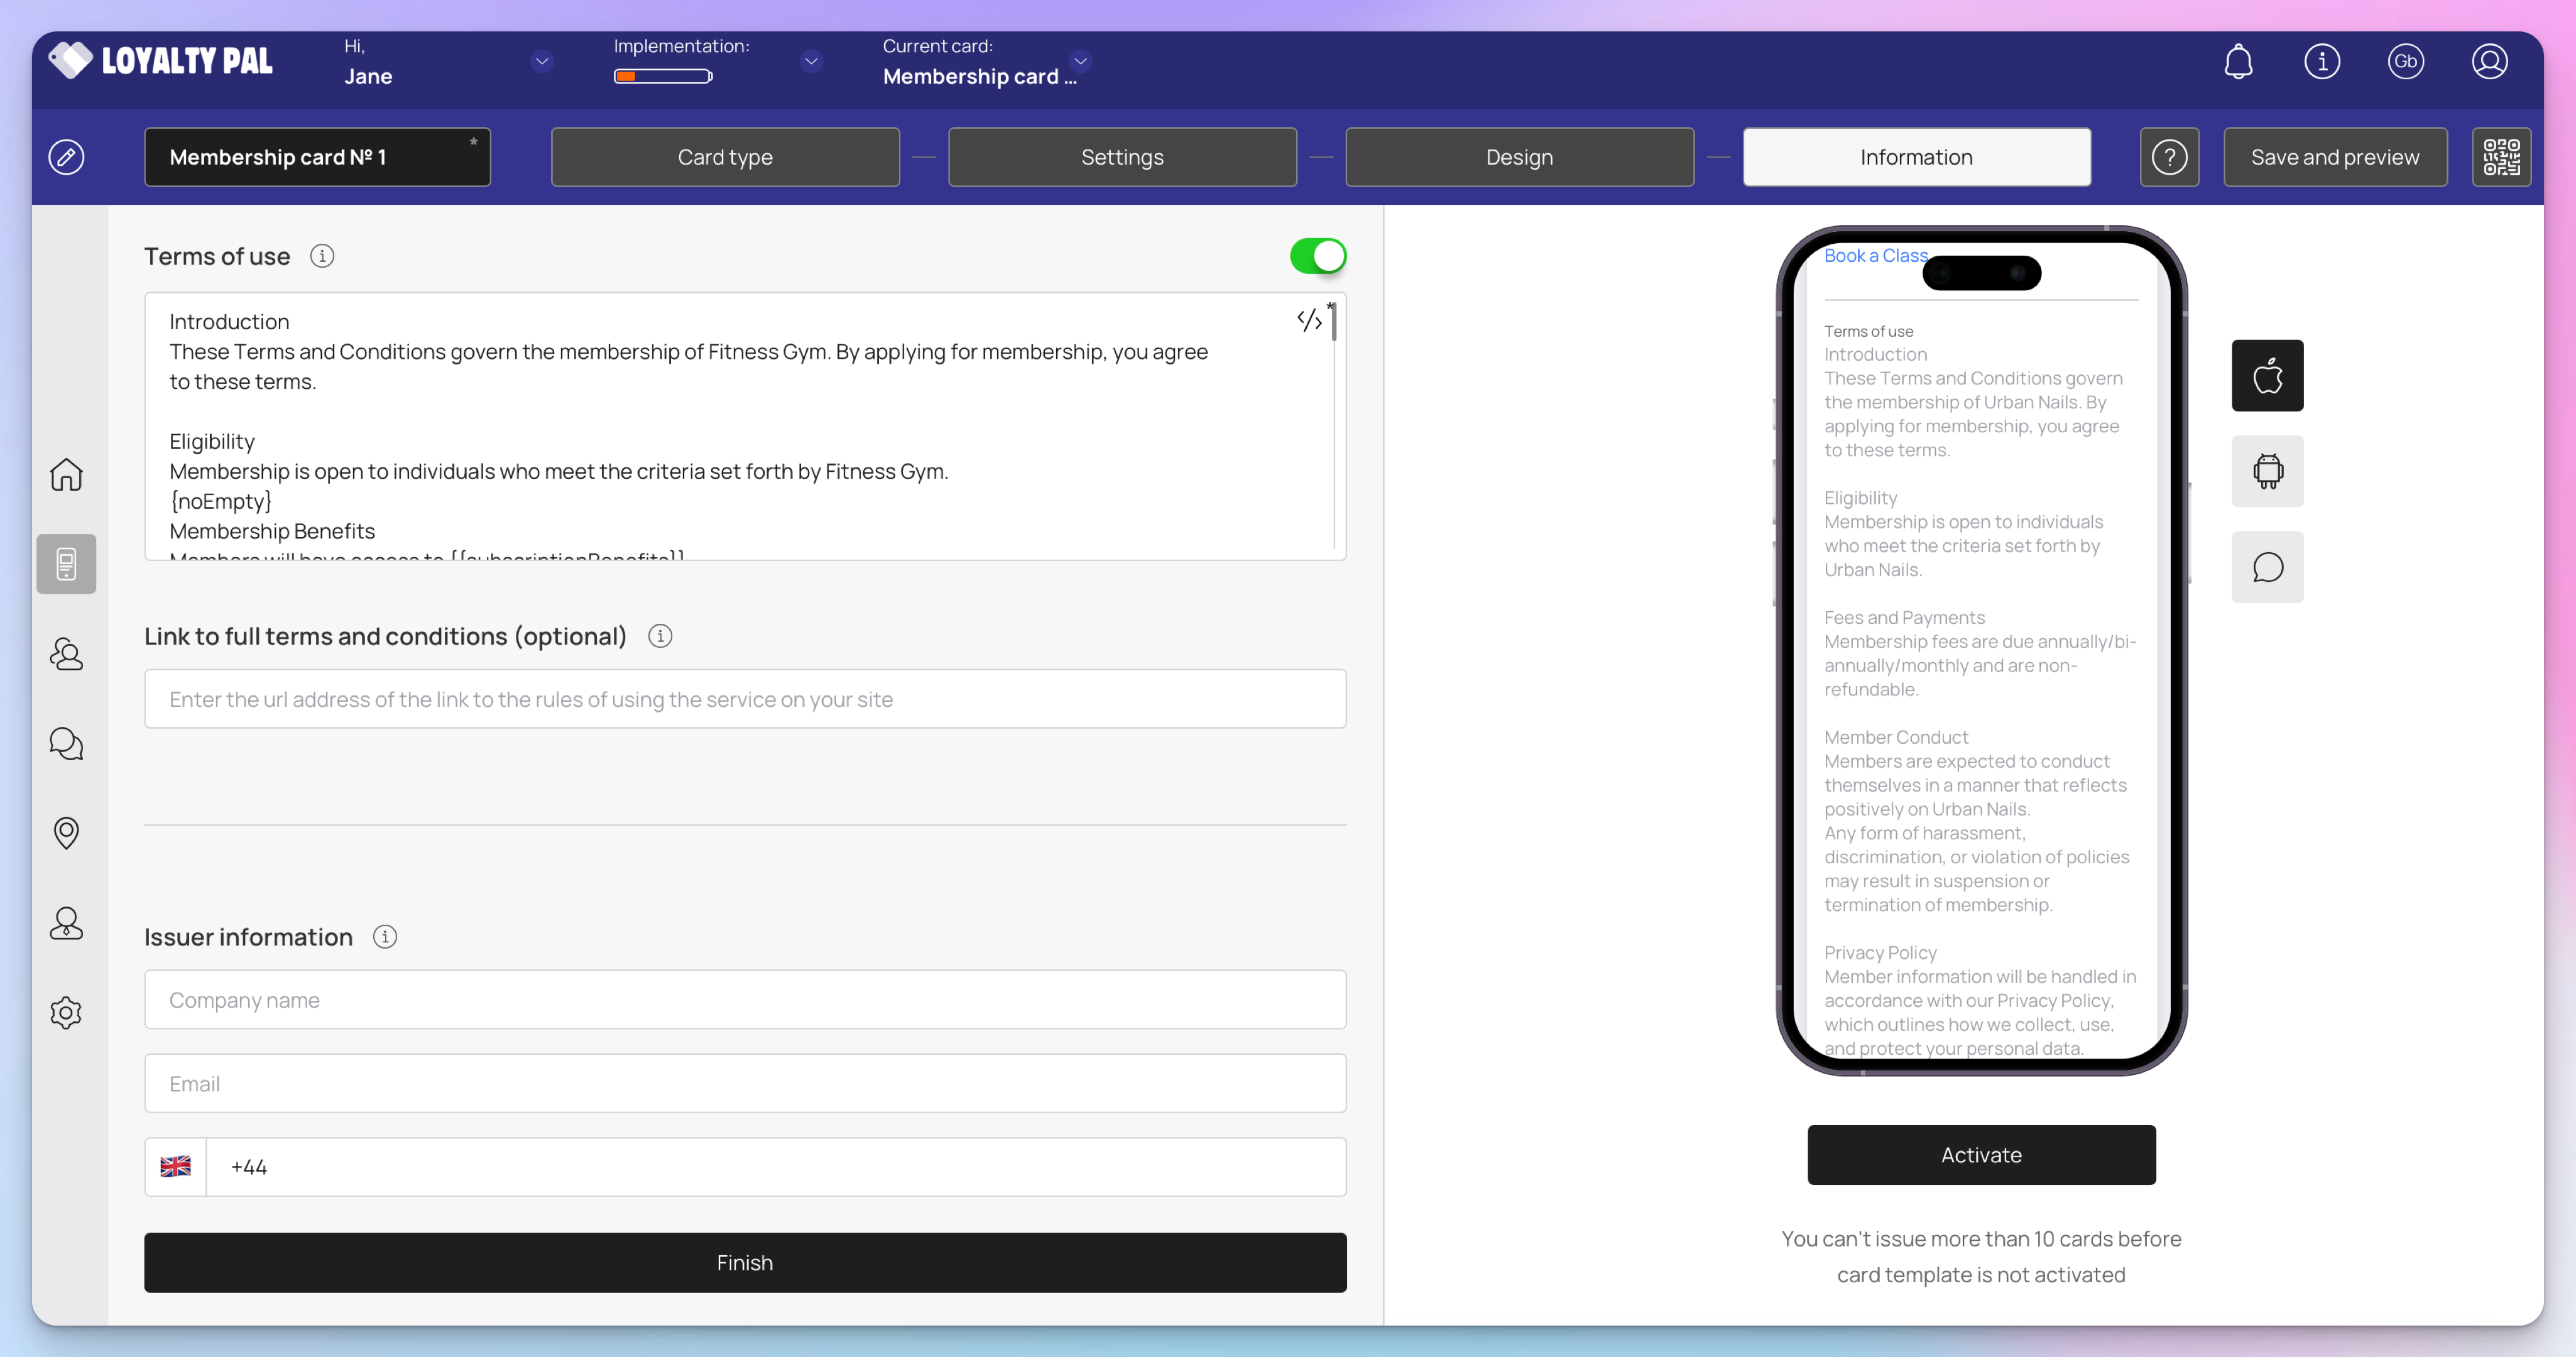Open the locations pin in sidebar

[66, 832]
